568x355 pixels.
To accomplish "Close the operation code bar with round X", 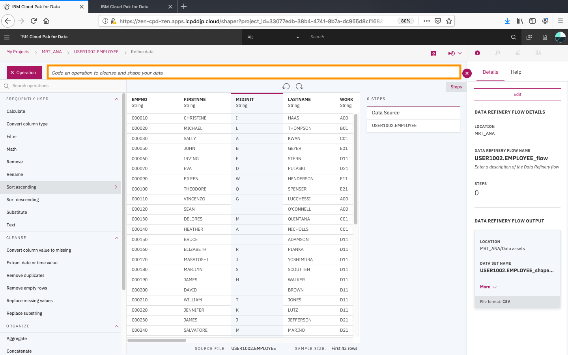I will point(467,73).
